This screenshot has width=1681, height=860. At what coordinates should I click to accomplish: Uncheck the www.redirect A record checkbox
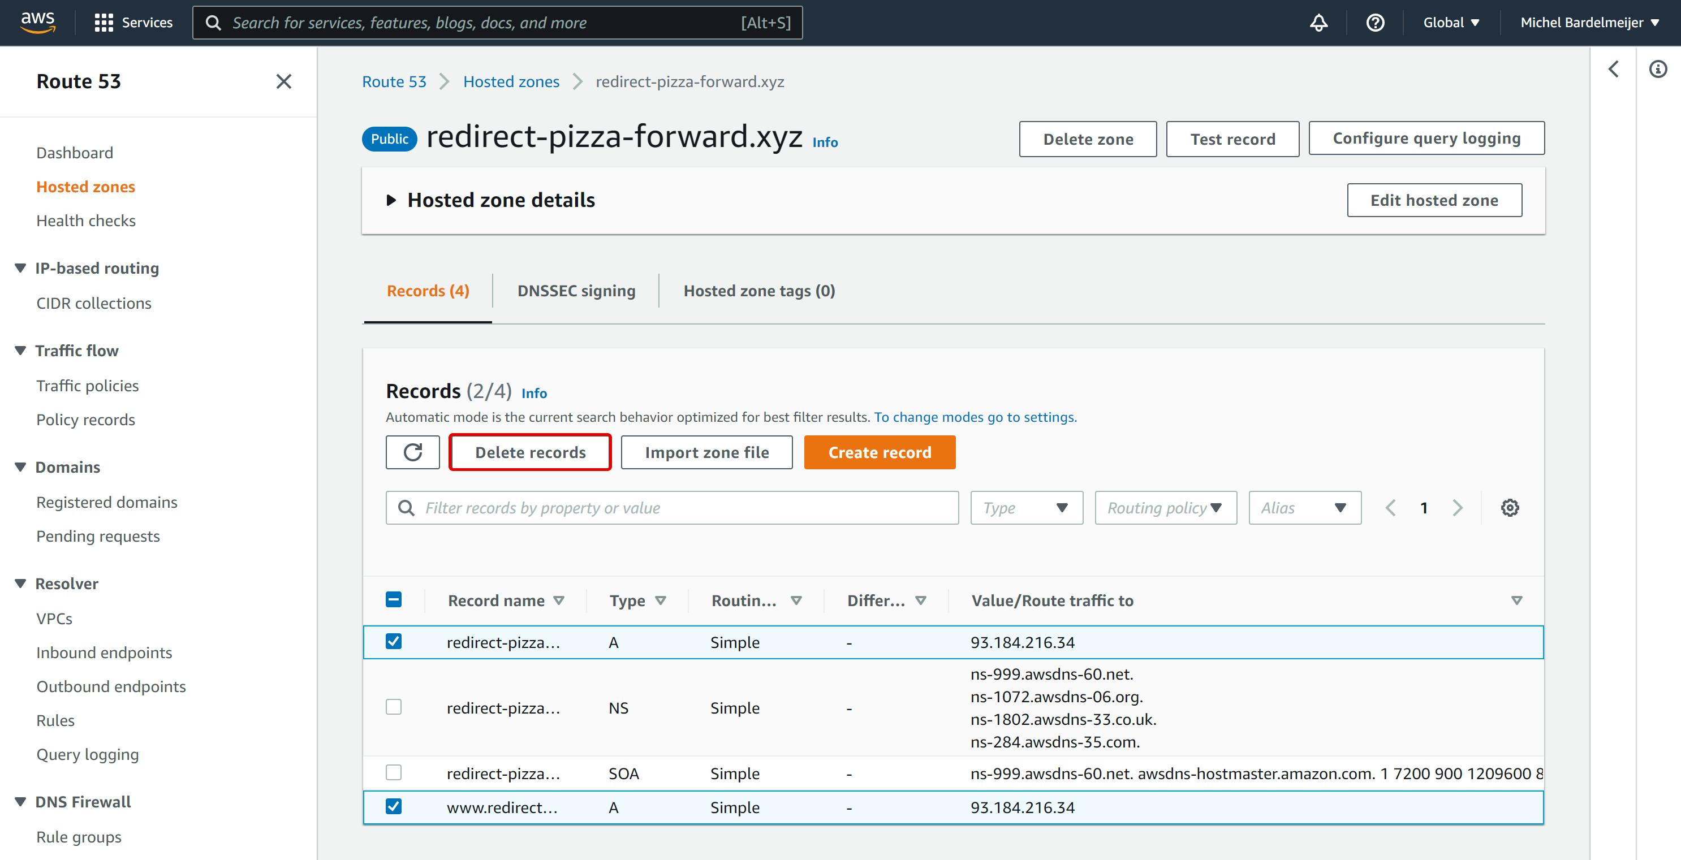pyautogui.click(x=394, y=806)
